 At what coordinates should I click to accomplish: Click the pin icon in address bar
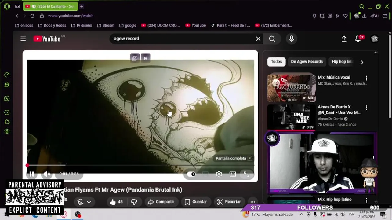[314, 16]
